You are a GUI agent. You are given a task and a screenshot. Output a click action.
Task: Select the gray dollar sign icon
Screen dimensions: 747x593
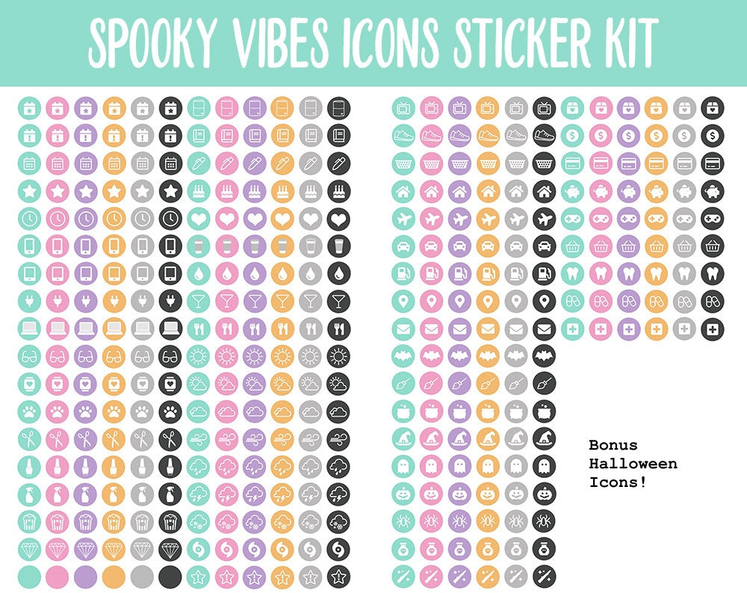tap(684, 135)
